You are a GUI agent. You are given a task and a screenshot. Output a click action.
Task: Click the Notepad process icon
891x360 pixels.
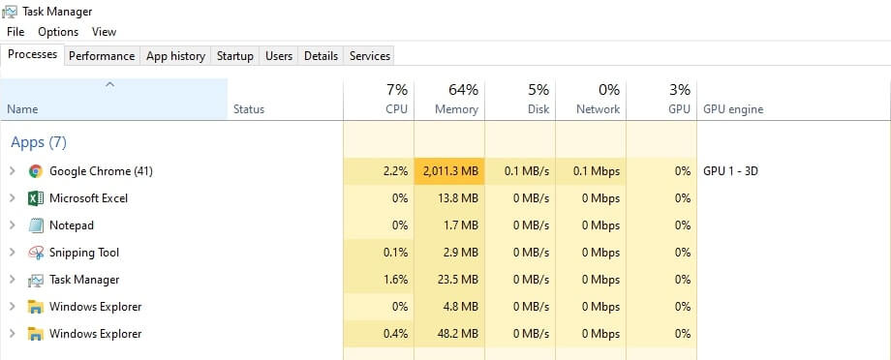coord(36,225)
